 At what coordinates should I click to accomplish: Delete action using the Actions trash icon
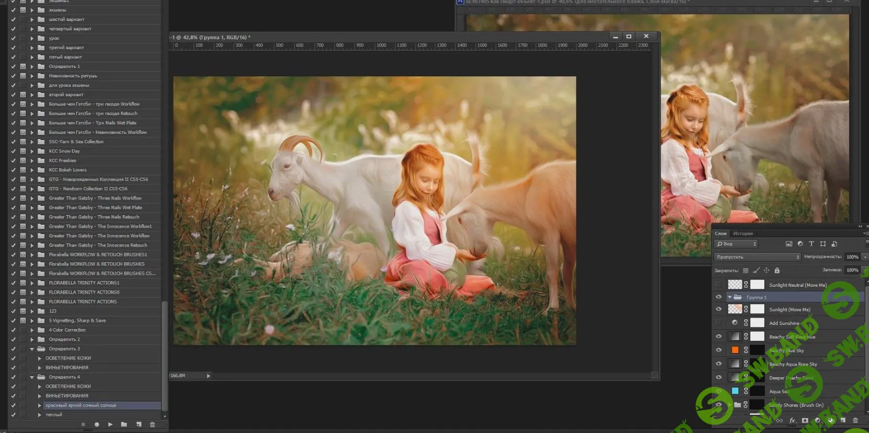pos(153,425)
